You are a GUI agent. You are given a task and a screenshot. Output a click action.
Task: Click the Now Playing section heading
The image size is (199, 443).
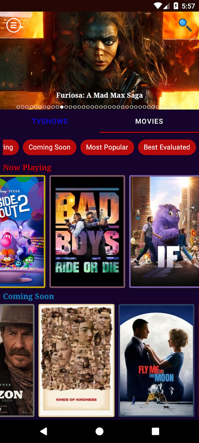pyautogui.click(x=27, y=167)
